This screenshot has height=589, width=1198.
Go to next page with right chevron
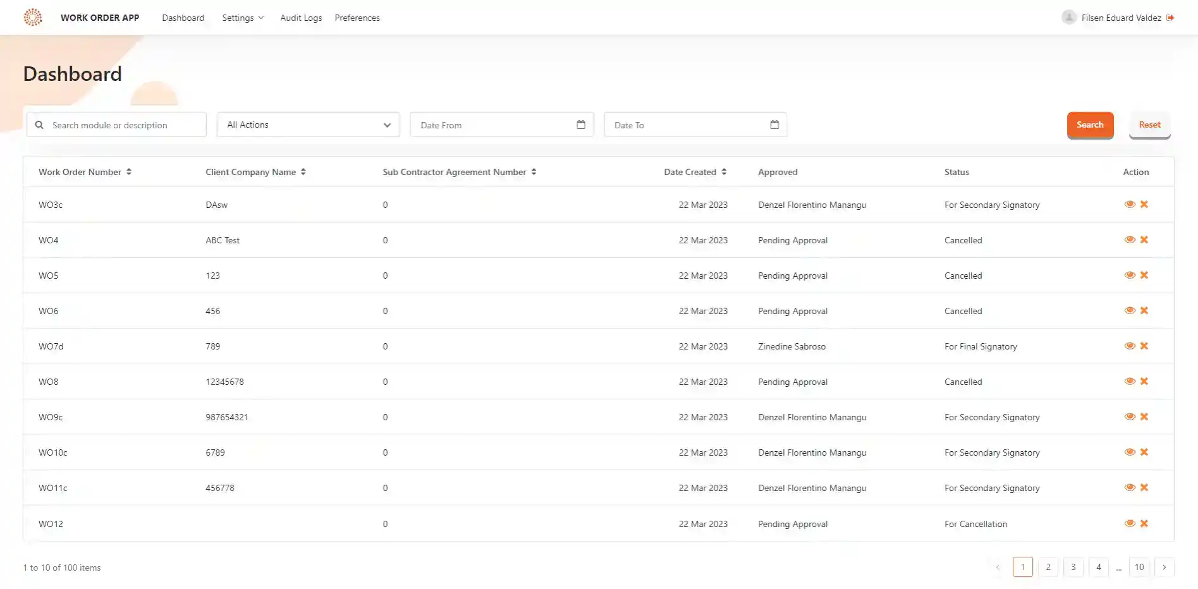tap(1164, 567)
